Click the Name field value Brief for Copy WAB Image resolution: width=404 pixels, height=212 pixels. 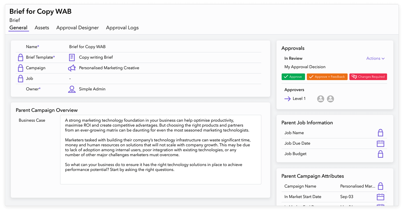[x=87, y=47]
